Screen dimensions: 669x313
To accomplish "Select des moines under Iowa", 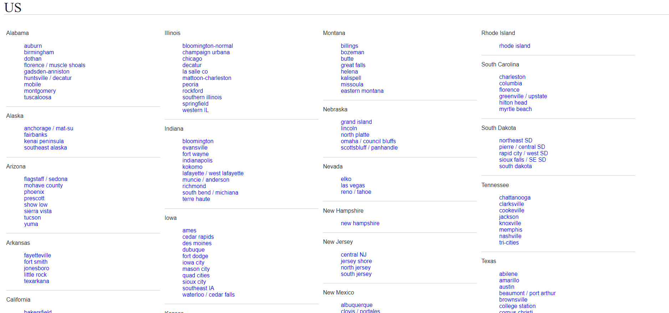I will tap(197, 243).
